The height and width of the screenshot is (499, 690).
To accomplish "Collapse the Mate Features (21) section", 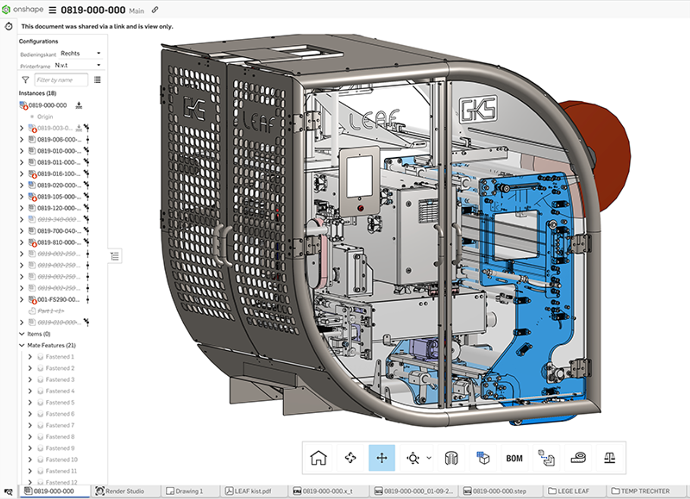I will [20, 345].
